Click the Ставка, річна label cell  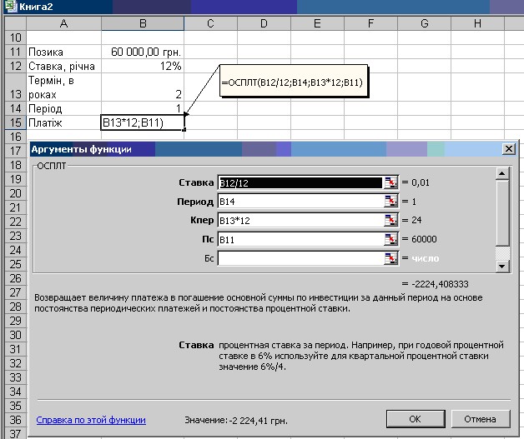click(x=63, y=66)
